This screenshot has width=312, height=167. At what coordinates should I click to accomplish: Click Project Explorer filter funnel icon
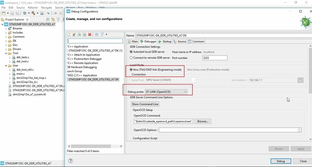pos(58,19)
